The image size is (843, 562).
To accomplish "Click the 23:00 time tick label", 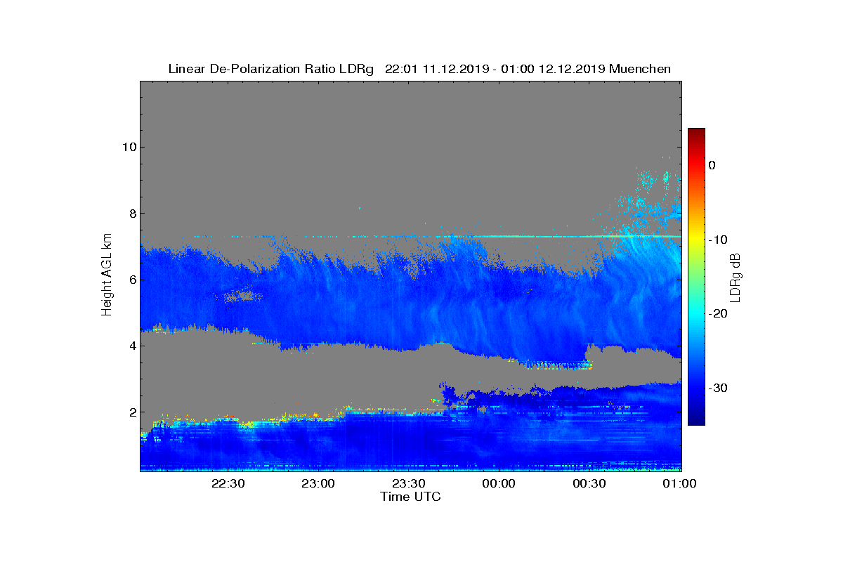I will point(318,484).
